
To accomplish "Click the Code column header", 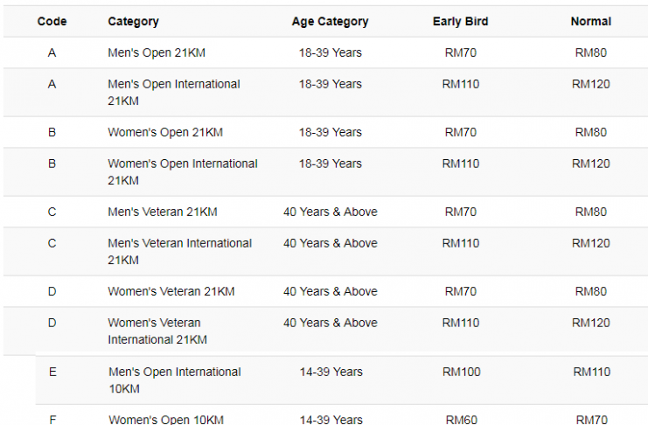I will pyautogui.click(x=52, y=22).
